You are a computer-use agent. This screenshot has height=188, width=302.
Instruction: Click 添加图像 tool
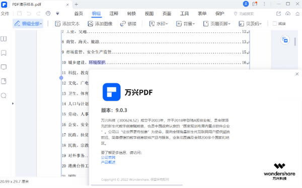point(100,24)
